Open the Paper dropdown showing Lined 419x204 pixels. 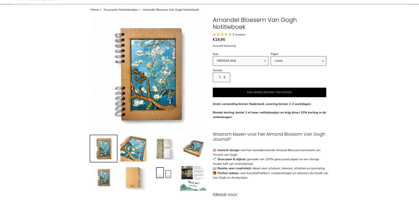(x=298, y=61)
